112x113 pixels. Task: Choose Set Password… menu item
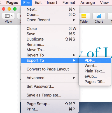pos(50,86)
